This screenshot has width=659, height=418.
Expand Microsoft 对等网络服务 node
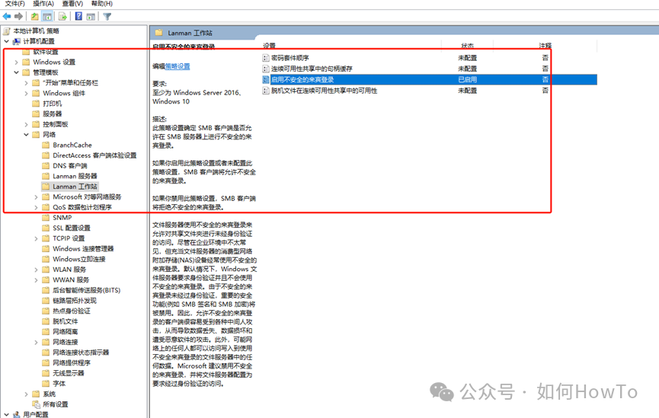[36, 197]
